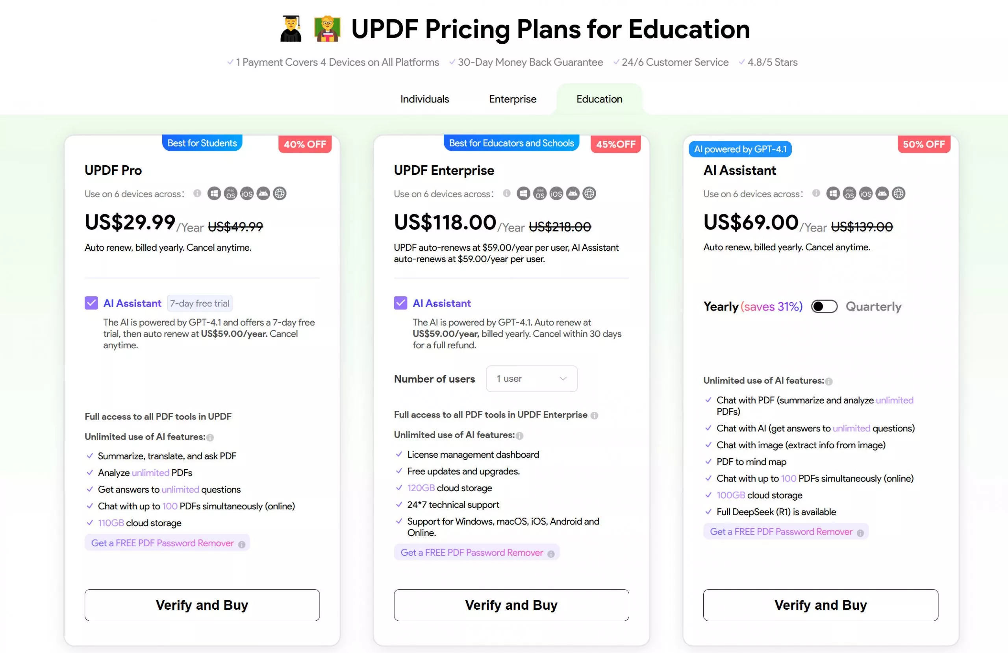Open FREE PDF Password Remover link in UPDF Pro
This screenshot has width=1008, height=653.
pyautogui.click(x=162, y=543)
